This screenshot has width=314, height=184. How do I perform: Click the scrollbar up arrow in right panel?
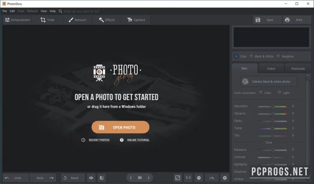pos(308,76)
